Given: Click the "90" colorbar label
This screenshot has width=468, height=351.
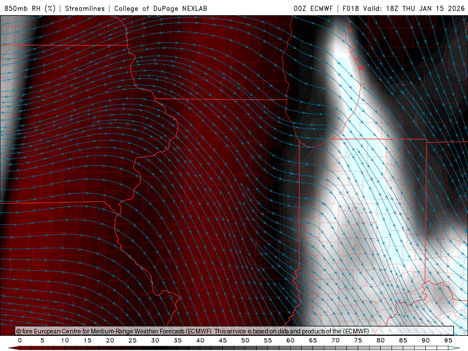Looking at the screenshot, I should tap(425, 340).
